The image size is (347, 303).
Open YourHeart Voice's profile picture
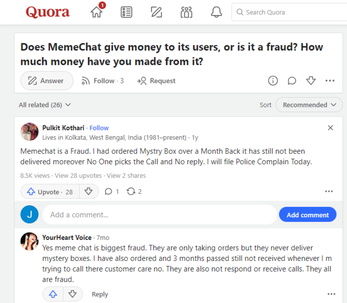tap(29, 241)
